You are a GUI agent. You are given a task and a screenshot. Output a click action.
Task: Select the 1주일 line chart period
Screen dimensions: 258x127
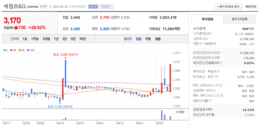[35, 39]
